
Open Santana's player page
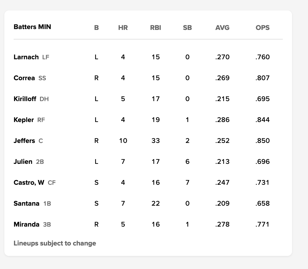26,203
